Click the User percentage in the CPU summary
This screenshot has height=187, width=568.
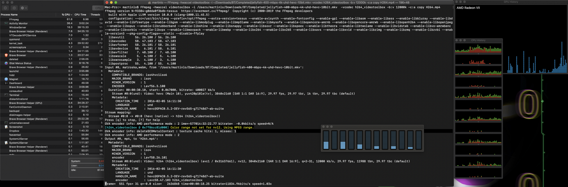(x=101, y=165)
